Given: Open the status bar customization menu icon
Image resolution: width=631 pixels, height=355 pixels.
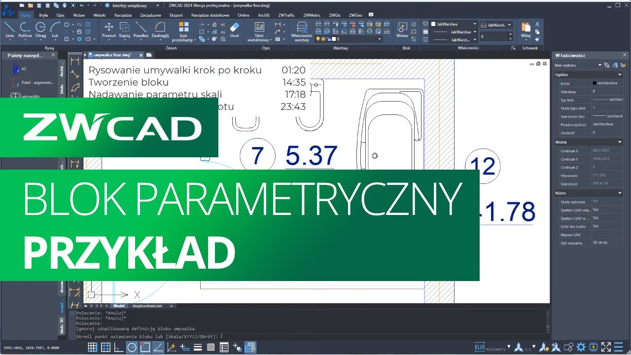Looking at the screenshot, I should point(619,347).
